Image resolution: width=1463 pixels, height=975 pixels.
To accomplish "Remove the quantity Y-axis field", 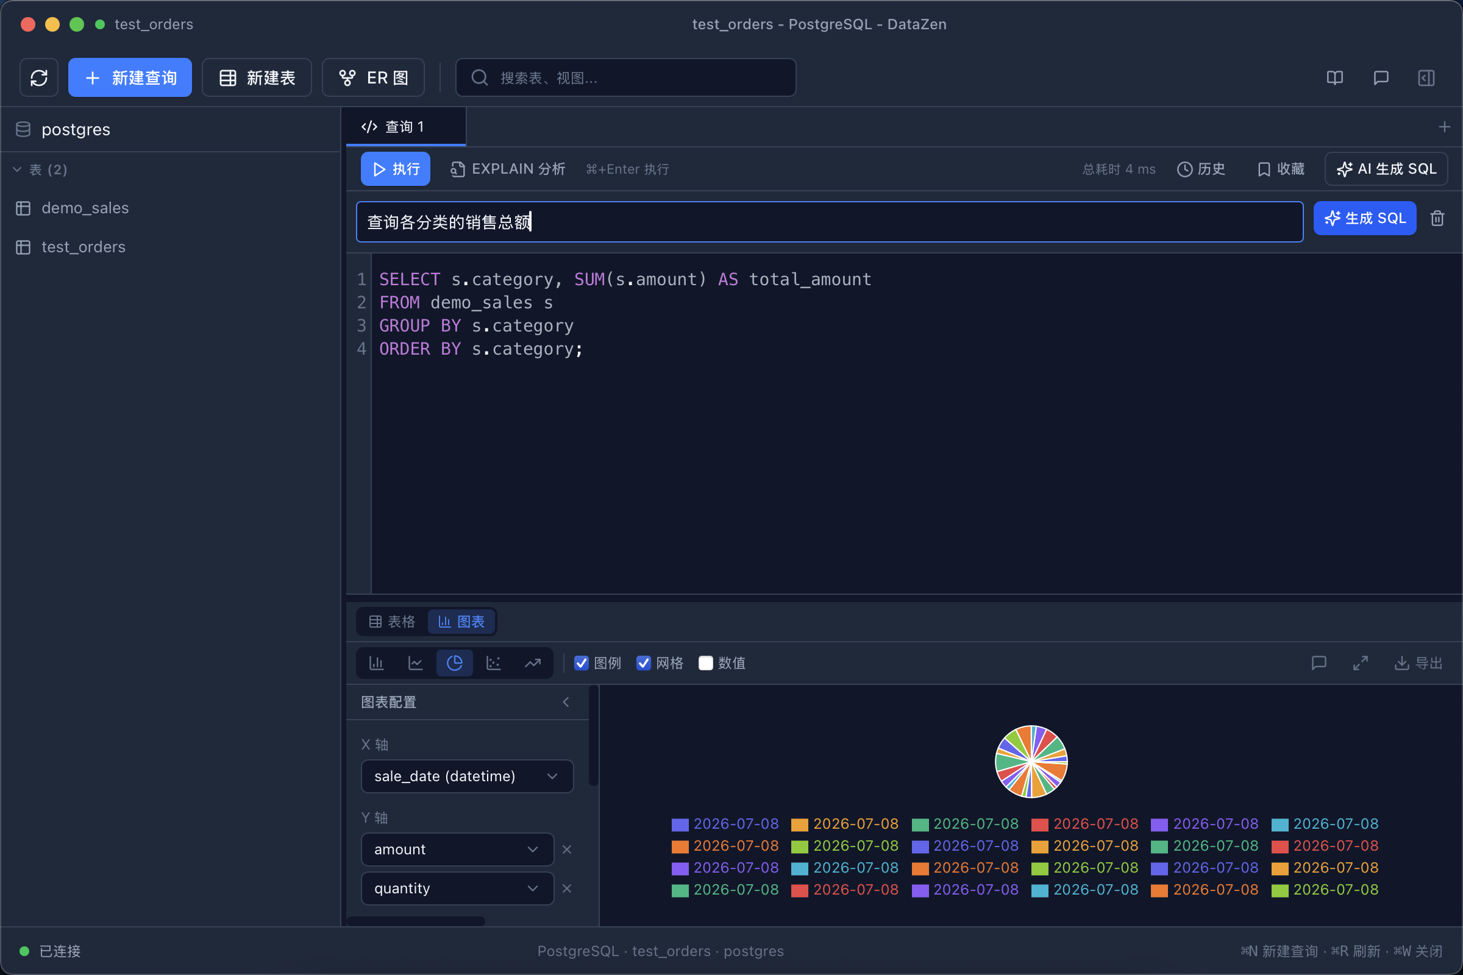I will coord(567,888).
